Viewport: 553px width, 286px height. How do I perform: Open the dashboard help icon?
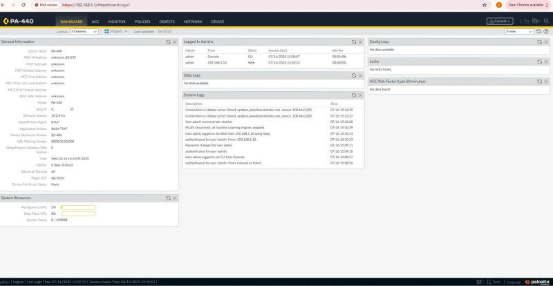(x=545, y=31)
